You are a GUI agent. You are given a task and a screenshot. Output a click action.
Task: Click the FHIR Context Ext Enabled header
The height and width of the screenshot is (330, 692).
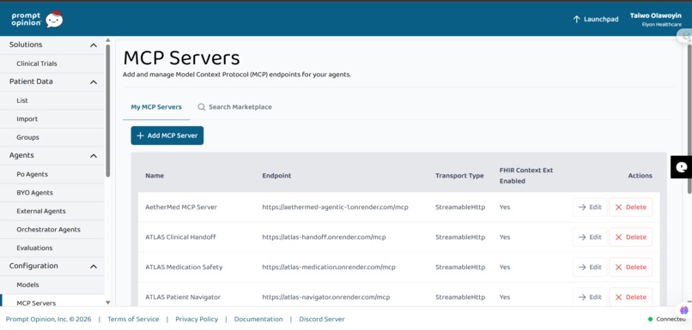point(526,176)
